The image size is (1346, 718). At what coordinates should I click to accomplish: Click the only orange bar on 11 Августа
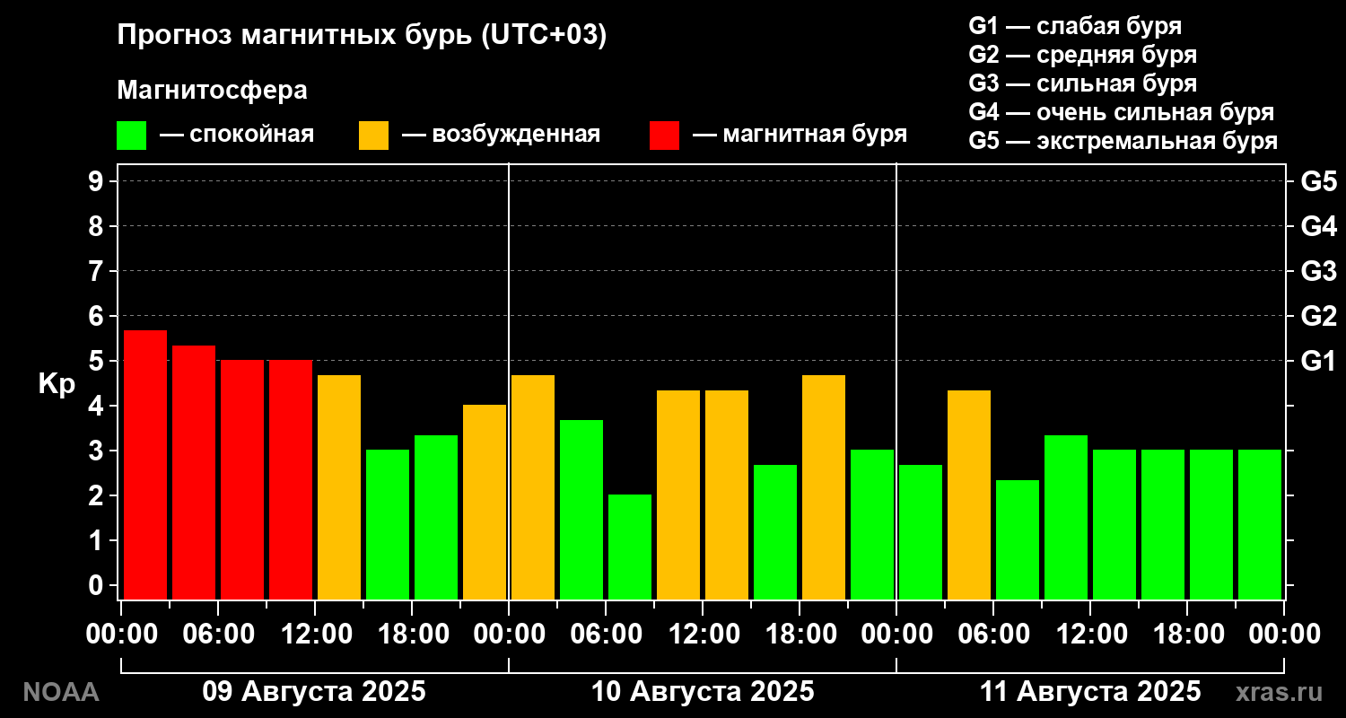[x=969, y=495]
